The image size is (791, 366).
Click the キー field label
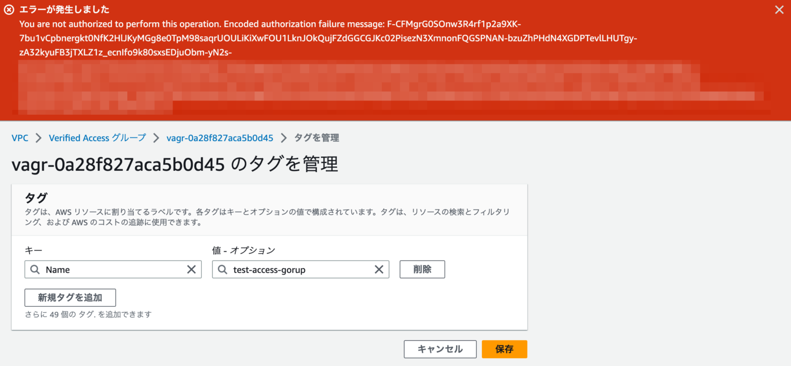point(33,251)
